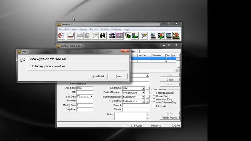
Task: Click the grayed round icon in Phoenix toolbar
Action: tap(80, 36)
